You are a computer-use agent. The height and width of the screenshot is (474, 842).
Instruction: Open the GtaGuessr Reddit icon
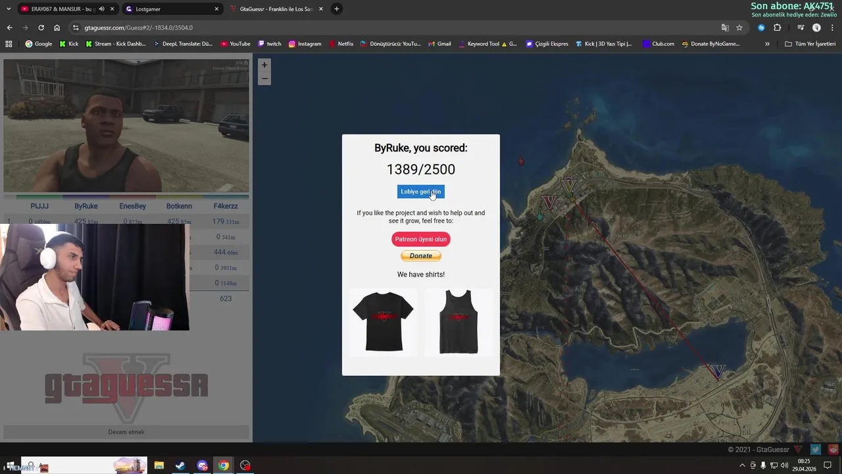pyautogui.click(x=833, y=450)
